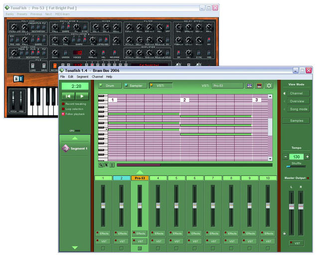Open the File menu
This screenshot has height=255, width=319.
coord(62,77)
